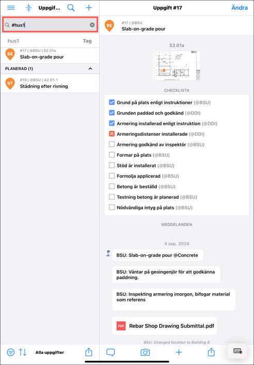Viewport: 254px width, 365px height.
Task: Open task Städning efter rivning
Action: point(50,84)
